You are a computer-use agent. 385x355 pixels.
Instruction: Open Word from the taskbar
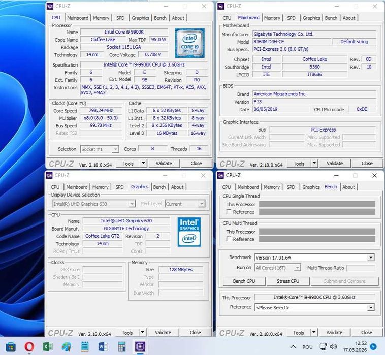(x=103, y=347)
